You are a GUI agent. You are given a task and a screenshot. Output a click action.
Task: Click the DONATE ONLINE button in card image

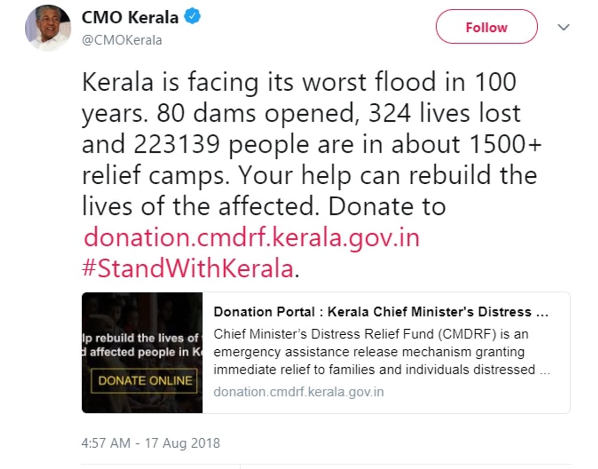click(x=144, y=381)
